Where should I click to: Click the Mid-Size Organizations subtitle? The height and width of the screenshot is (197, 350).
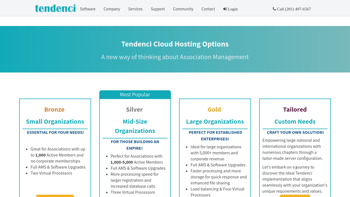click(135, 126)
